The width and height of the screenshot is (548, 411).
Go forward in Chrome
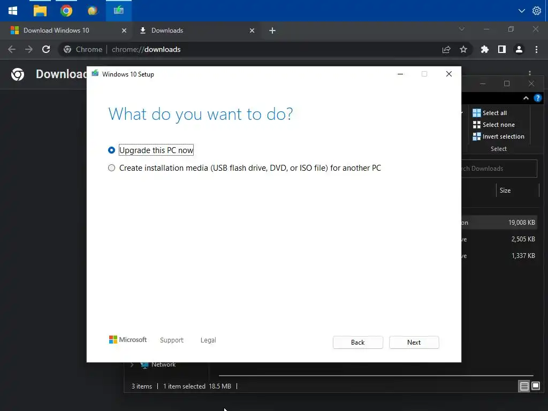(x=29, y=49)
